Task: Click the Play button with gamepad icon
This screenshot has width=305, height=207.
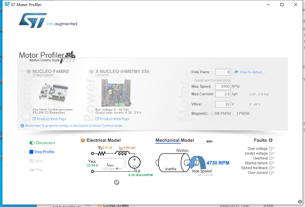Action: 36,170
